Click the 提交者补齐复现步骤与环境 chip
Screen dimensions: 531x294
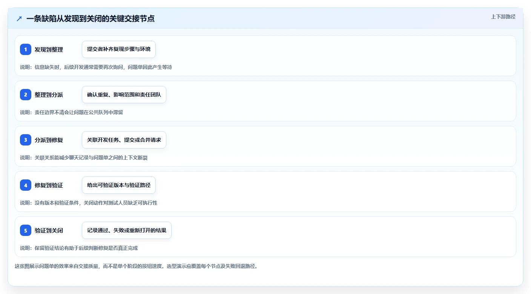[x=119, y=49]
